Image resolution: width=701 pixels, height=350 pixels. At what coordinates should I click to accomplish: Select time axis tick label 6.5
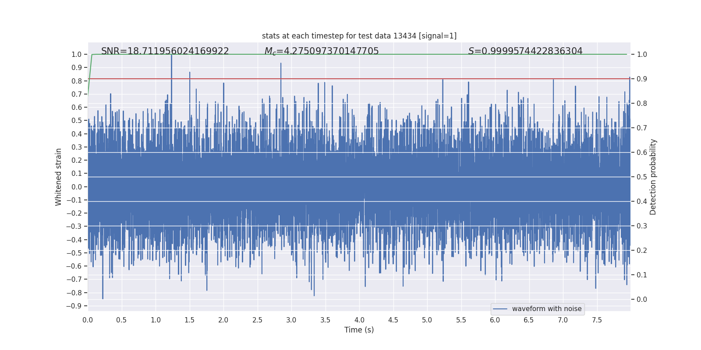click(x=529, y=320)
